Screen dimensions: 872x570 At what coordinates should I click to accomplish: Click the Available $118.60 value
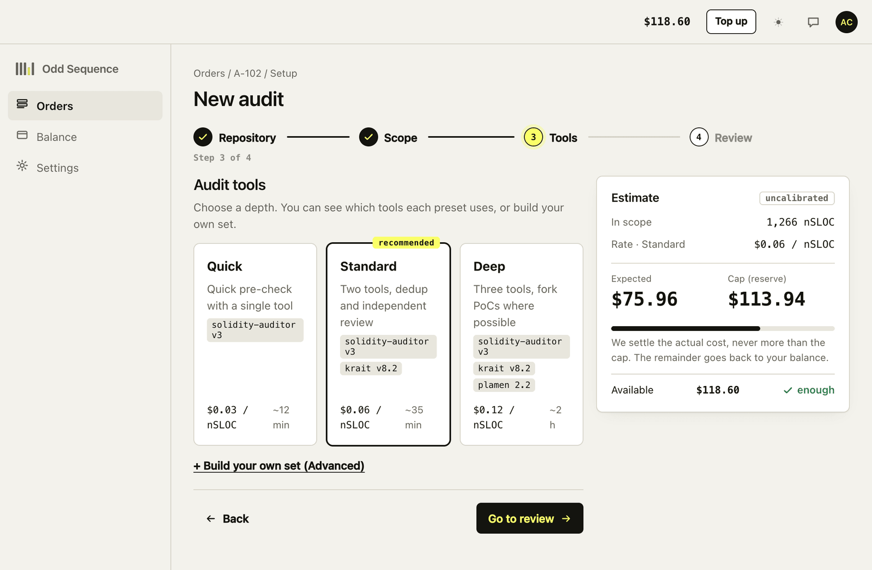click(x=718, y=390)
